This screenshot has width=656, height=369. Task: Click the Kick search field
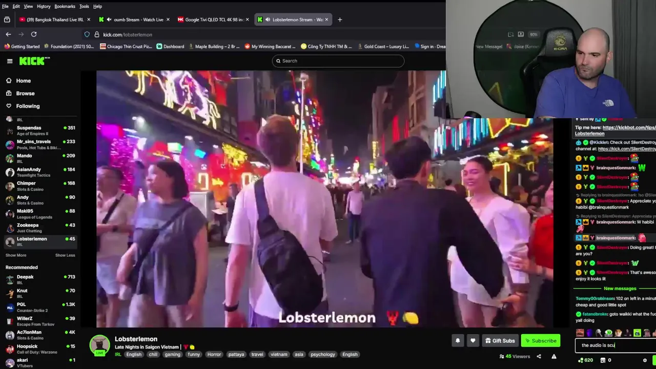click(338, 61)
